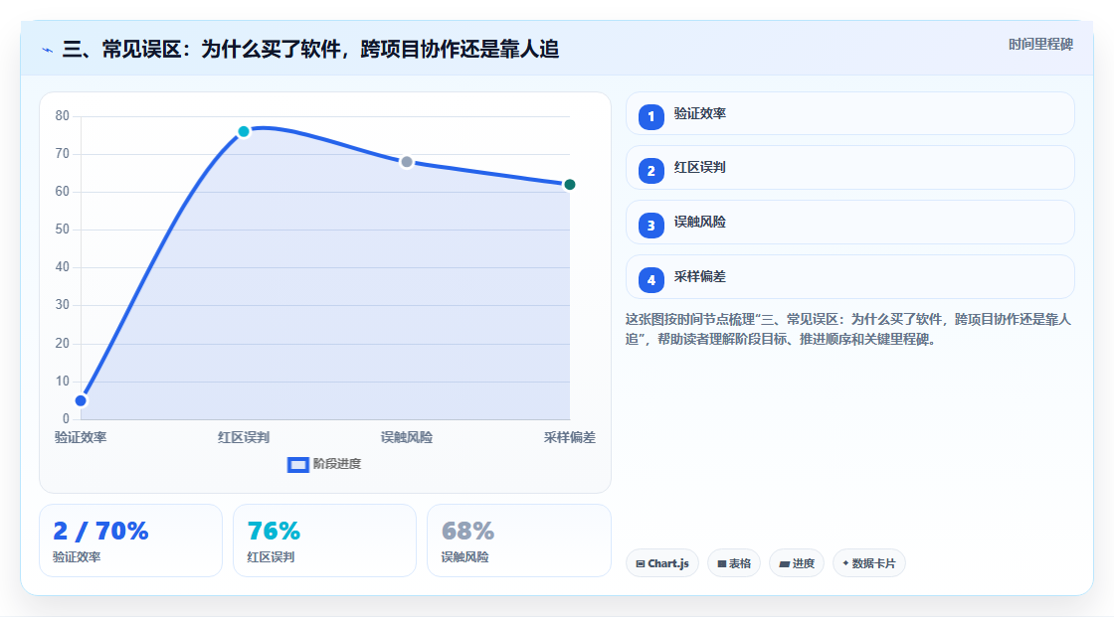The image size is (1114, 617).
Task: Click the x-axis label 采样偏差
Action: click(569, 437)
